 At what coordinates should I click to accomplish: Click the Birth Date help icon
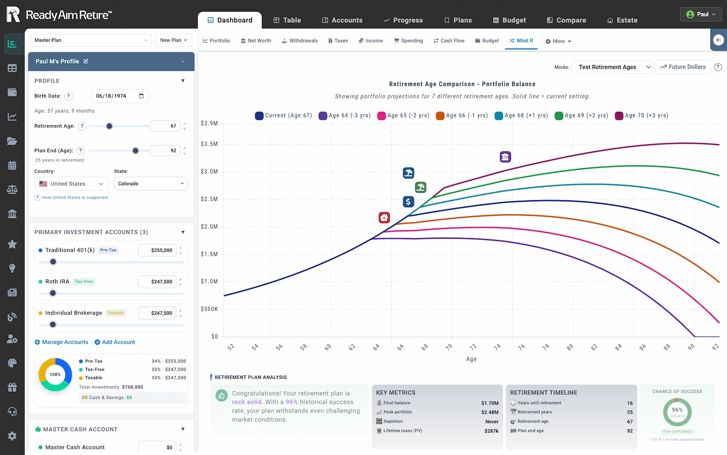pos(69,96)
